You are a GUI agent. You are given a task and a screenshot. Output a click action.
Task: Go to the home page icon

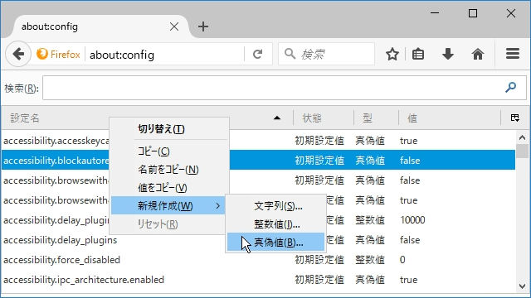pyautogui.click(x=478, y=54)
